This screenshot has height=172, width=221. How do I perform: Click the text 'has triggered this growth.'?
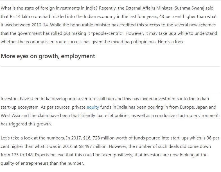pos(26,124)
